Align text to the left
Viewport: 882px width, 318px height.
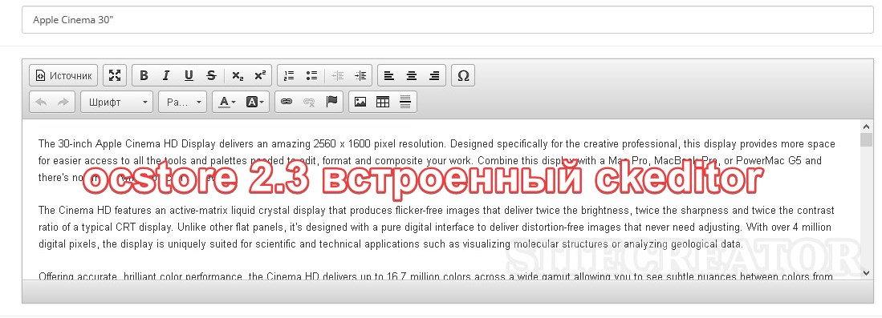click(389, 75)
